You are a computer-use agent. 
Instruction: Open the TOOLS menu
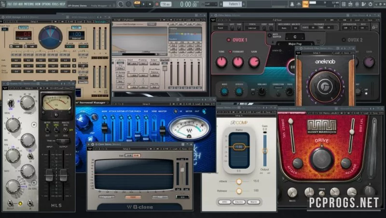point(55,4)
